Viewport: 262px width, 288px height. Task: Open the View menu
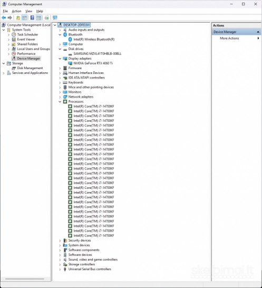pos(28,11)
